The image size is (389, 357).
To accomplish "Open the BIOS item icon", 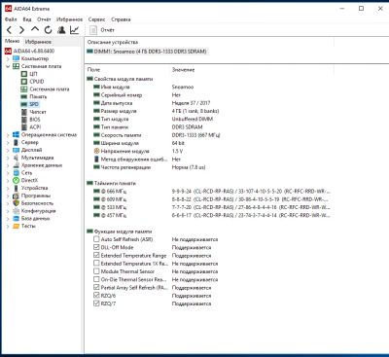I will pos(24,120).
